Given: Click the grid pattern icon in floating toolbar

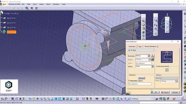Looking at the screenshot, I should point(155,29).
